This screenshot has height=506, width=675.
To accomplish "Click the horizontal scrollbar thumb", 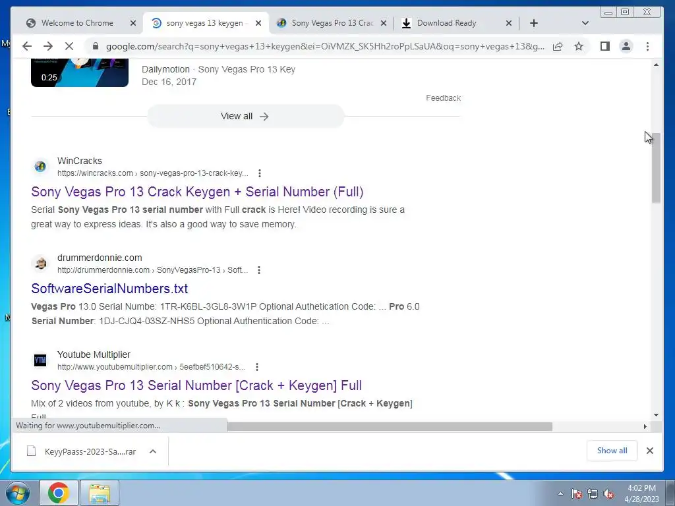I will tap(390, 426).
